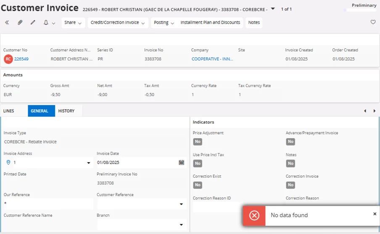The image size is (380, 234).
Task: Click the Tax Amt value -0,50
Action: point(149,95)
